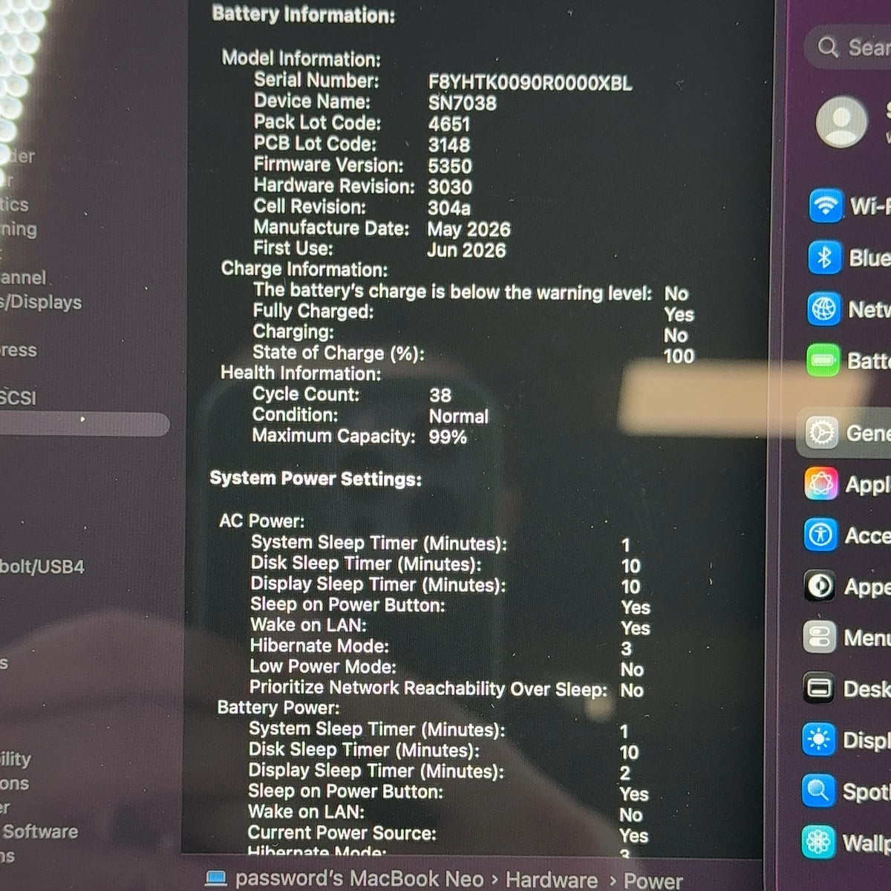Open the green Battery icon
891x891 pixels.
click(823, 361)
